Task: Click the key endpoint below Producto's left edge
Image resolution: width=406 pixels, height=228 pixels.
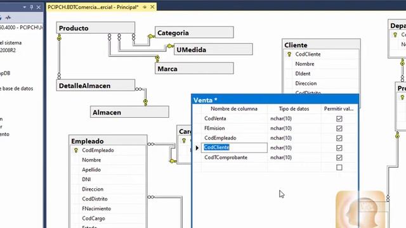Action: 59,38
